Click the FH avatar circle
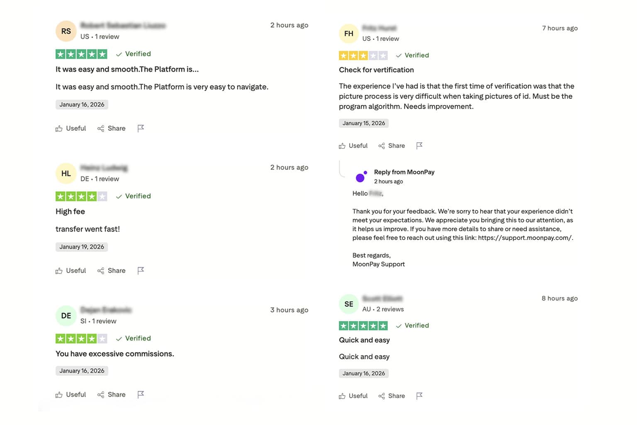 (348, 33)
